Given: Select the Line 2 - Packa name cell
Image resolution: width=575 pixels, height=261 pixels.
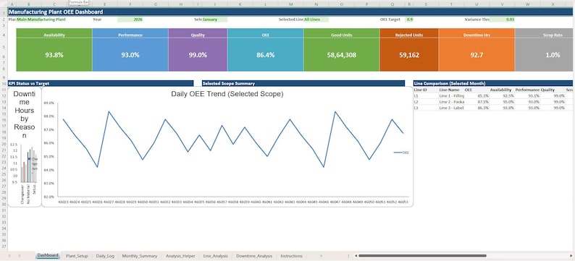Looking at the screenshot, I should pos(451,102).
